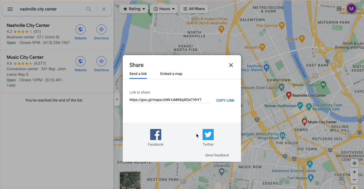Click the search magnifier icon
Image resolution: width=364 pixels, height=189 pixels.
pos(88,9)
